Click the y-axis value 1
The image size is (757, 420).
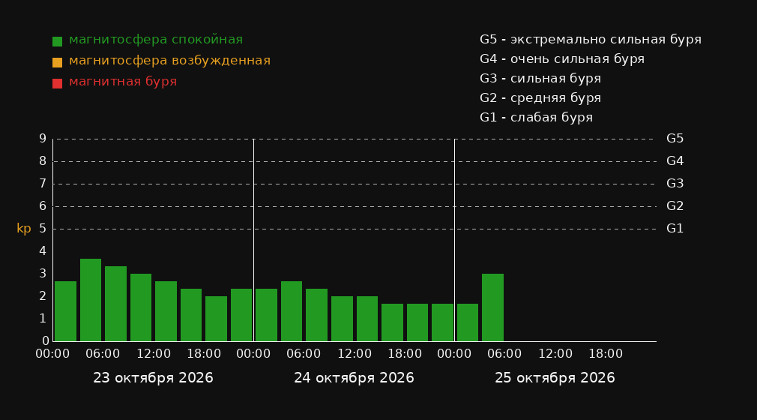point(43,319)
